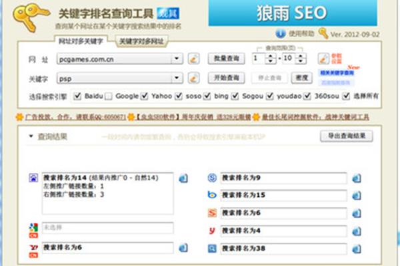Open bing rank 15 result via the browser icon
The height and width of the screenshot is (266, 400).
coord(357,196)
